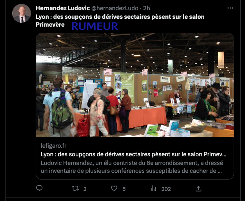Open Hernandez Ludovic's profile picture
Screen dimensions: 245x201
[x=22, y=13]
